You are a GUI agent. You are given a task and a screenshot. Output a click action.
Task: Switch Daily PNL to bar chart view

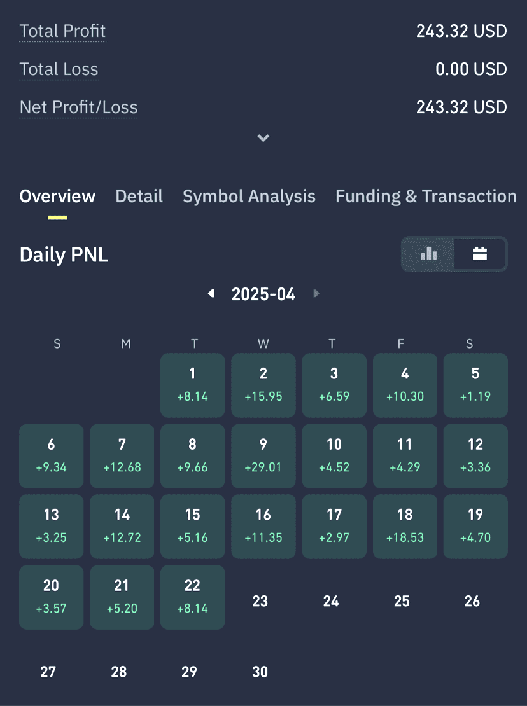click(x=428, y=254)
